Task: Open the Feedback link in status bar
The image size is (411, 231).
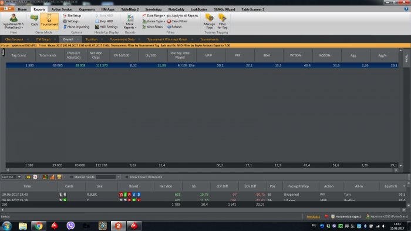Action: pos(313,217)
